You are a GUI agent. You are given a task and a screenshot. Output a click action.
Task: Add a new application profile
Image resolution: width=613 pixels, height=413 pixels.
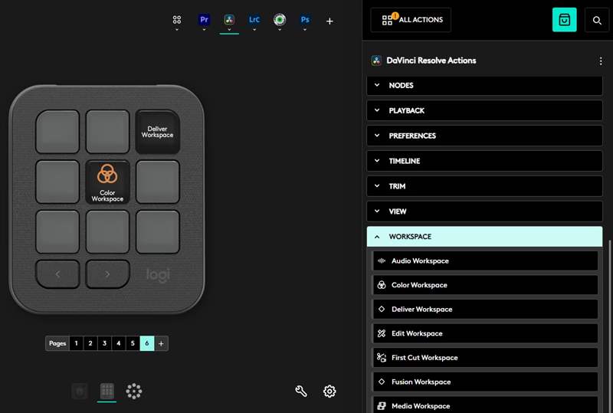point(329,21)
